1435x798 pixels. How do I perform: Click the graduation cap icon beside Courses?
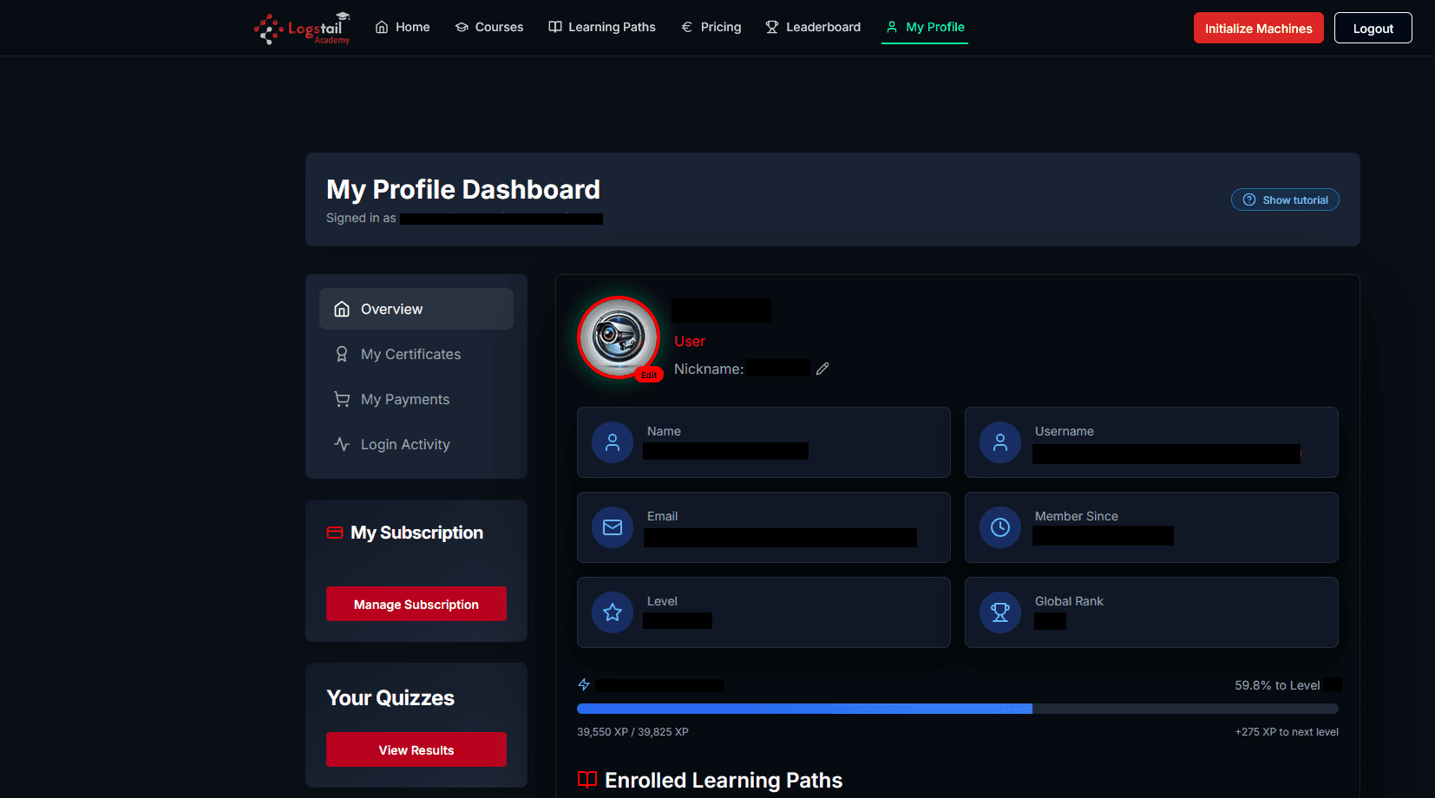pos(462,27)
